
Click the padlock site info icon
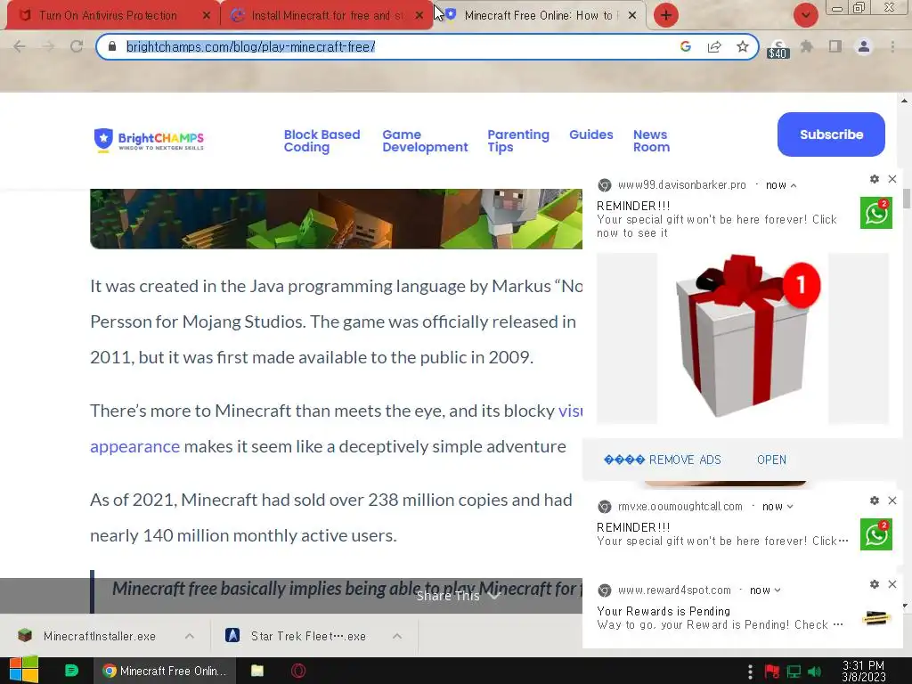pyautogui.click(x=113, y=46)
